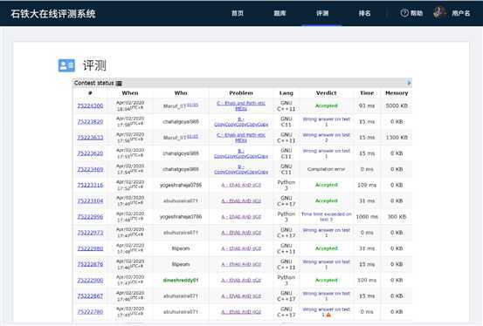Click the 评测 page heading
Viewport: 483px width, 326px height.
(94, 65)
